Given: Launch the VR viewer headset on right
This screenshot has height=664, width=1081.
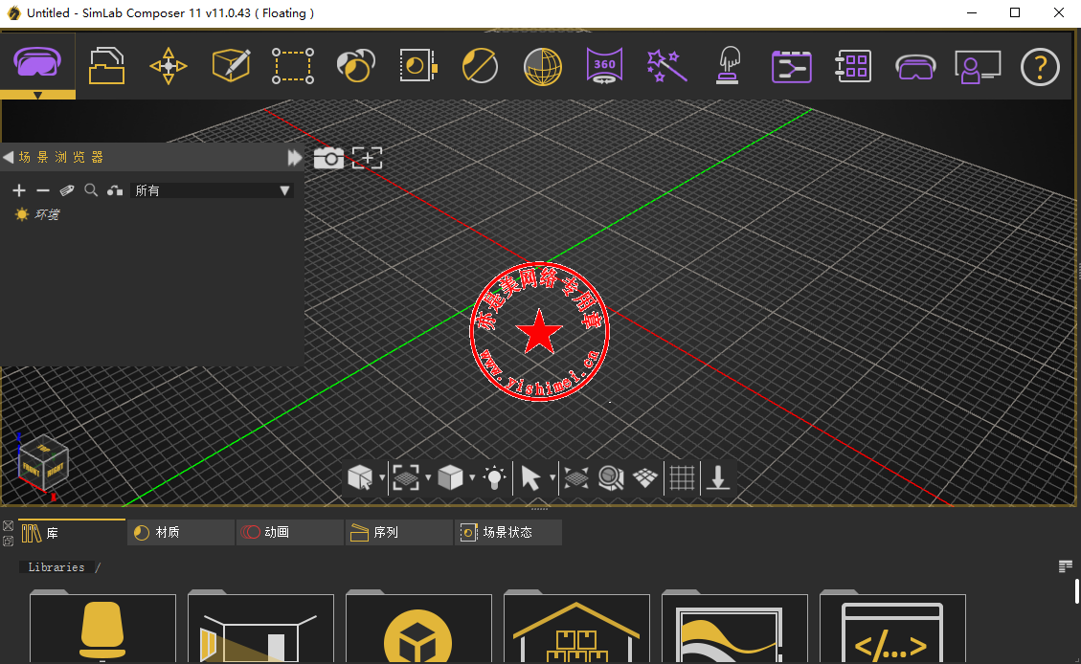Looking at the screenshot, I should tap(915, 68).
